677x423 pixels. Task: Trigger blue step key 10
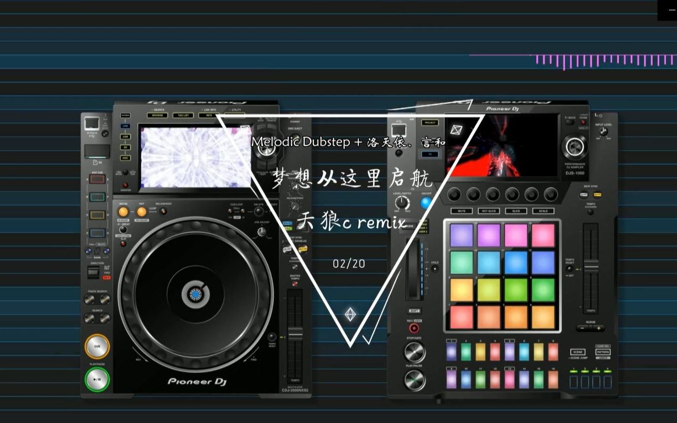466,379
